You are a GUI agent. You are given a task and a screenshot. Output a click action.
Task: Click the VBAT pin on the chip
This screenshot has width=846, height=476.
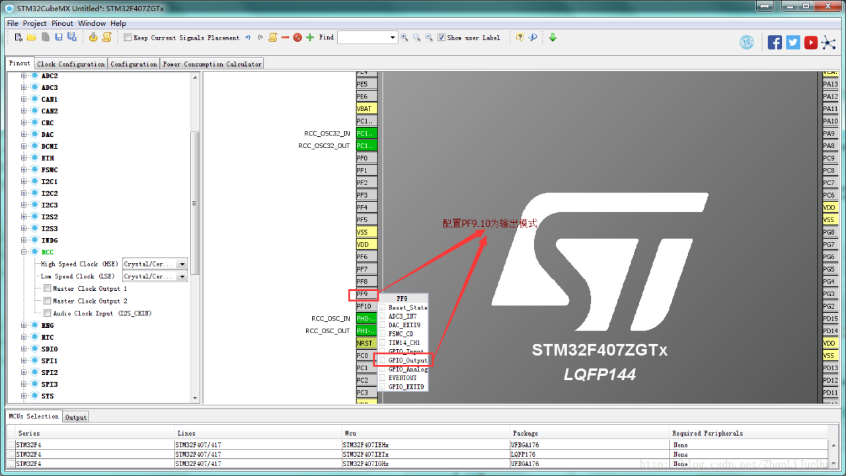tap(367, 108)
